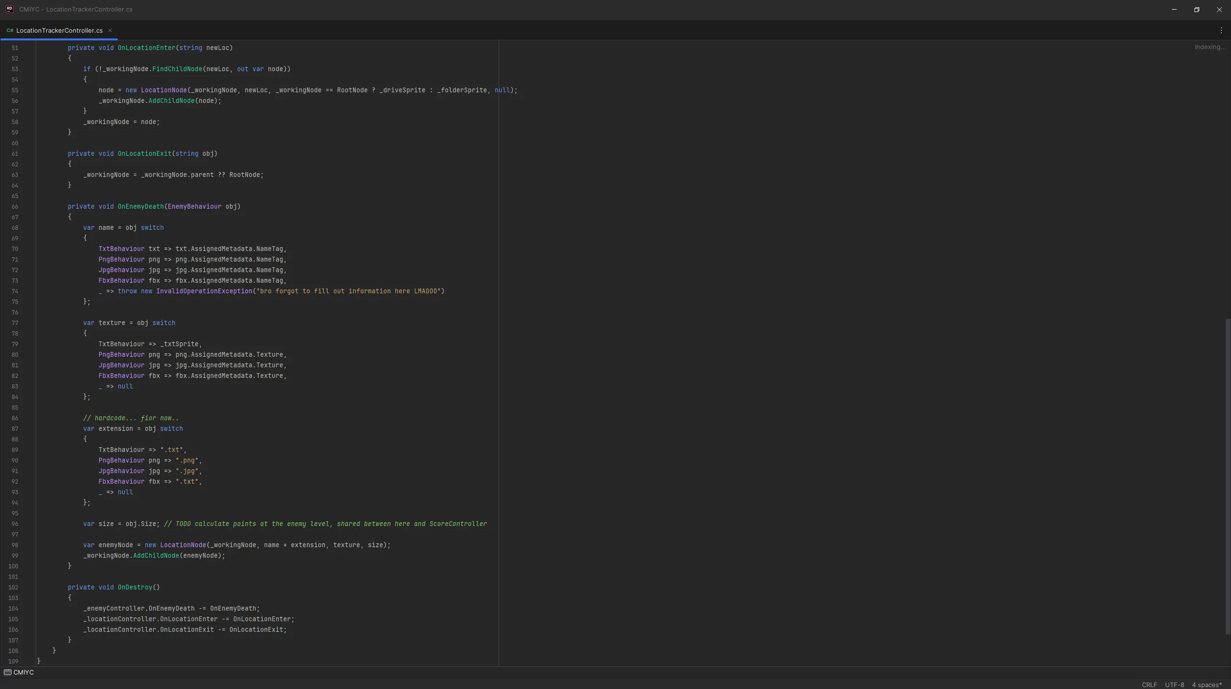Click the CMIYC window title text
The height and width of the screenshot is (689, 1231).
point(75,9)
